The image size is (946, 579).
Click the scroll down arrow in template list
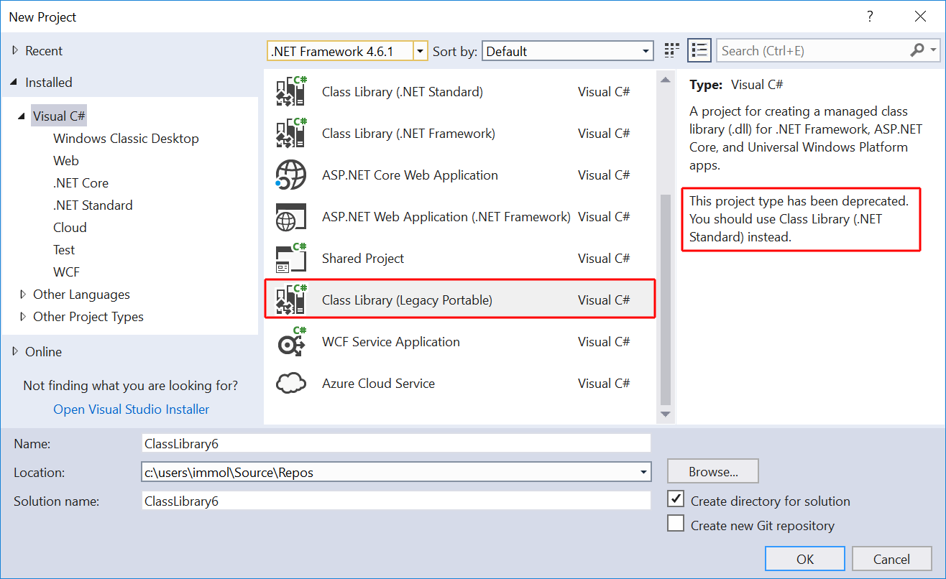665,414
